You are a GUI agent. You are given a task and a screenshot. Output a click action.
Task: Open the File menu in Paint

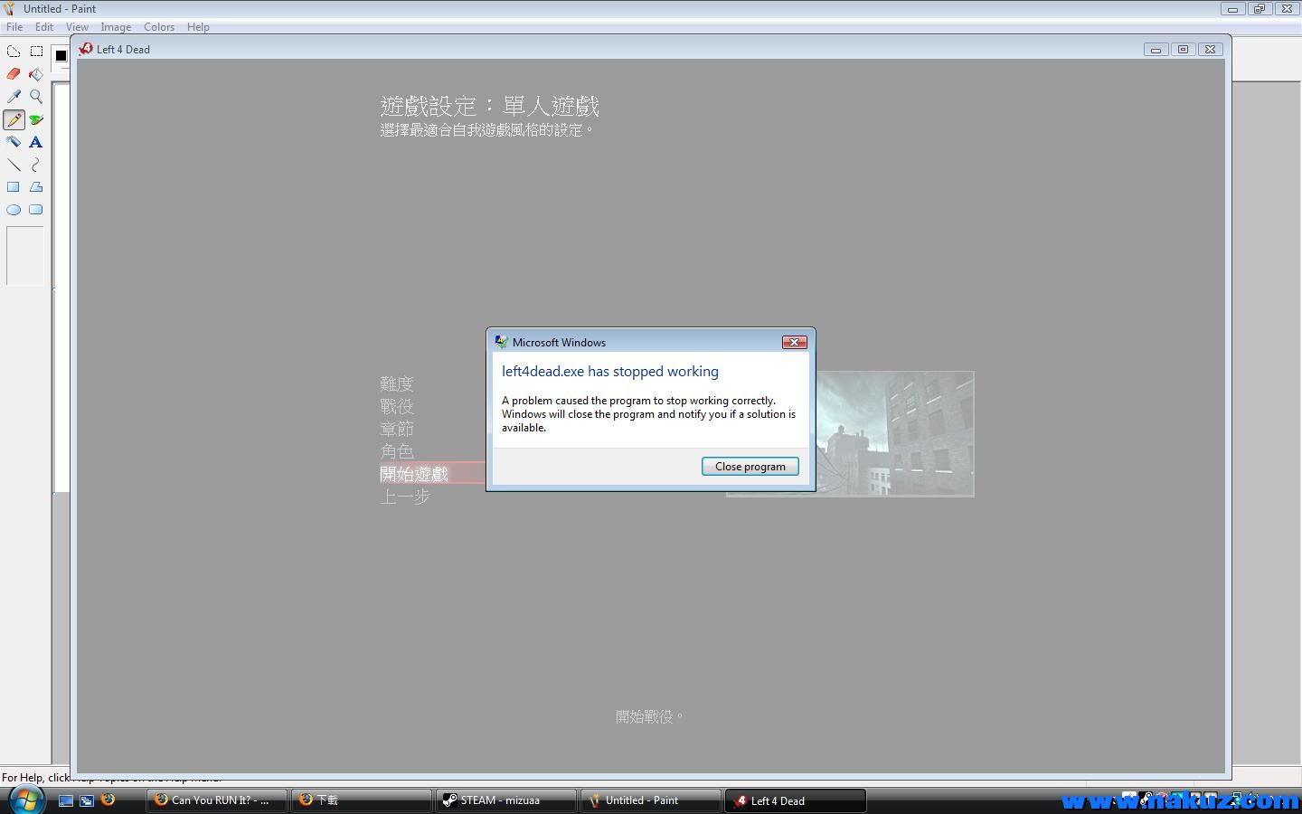tap(14, 27)
